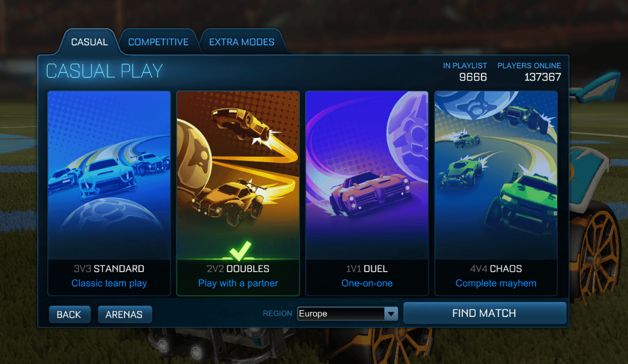This screenshot has width=628, height=364.
Task: Click the green checkmark on Doubles
Action: pos(240,251)
